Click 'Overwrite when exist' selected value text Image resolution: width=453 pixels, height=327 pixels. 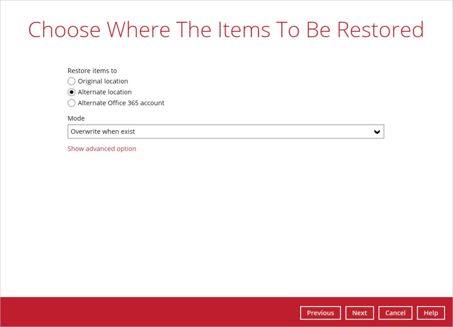[x=103, y=132]
